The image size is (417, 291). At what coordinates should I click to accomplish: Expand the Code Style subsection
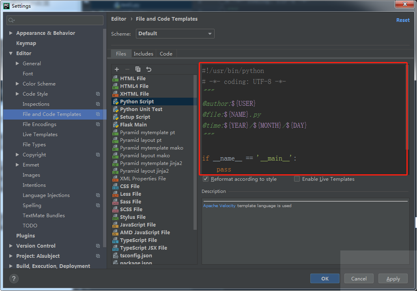click(x=17, y=94)
